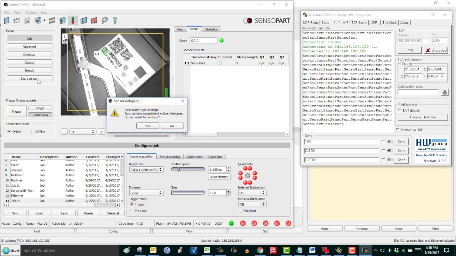Open the Internal illumination dropdown
Viewport: 456px width, 256px height.
coord(252,193)
